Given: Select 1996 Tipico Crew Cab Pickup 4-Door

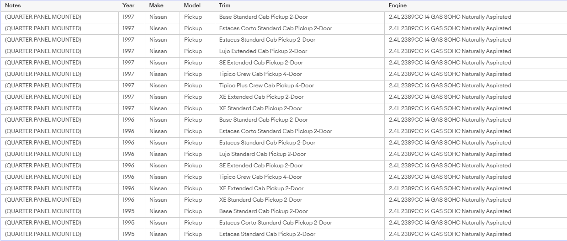Looking at the screenshot, I should pyautogui.click(x=260, y=177).
